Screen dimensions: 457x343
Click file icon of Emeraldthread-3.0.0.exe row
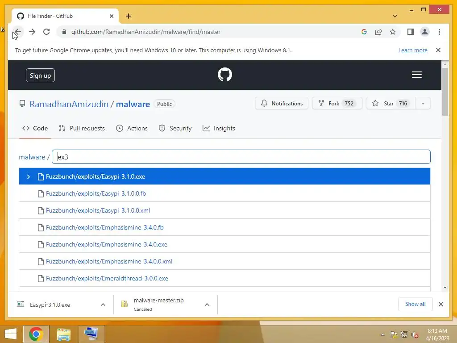[41, 279]
